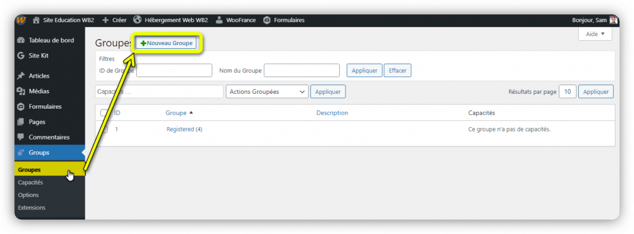Click the admin bar Formulaires icon

(x=267, y=20)
